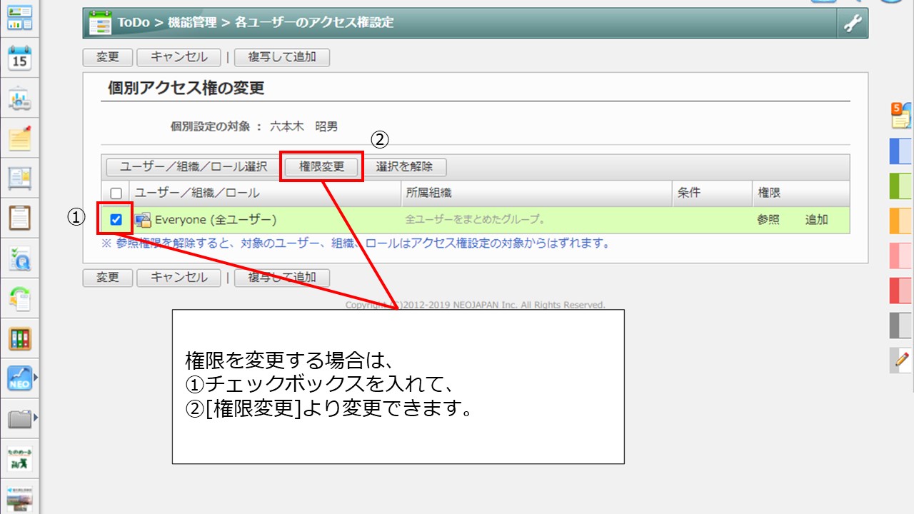Open the sticky notes icon with badge 5
The width and height of the screenshot is (914, 514).
coord(901,116)
